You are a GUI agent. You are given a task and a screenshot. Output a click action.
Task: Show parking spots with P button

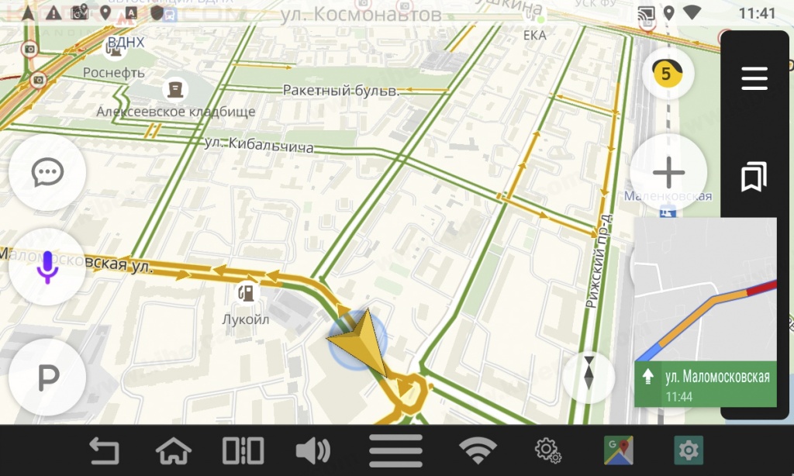click(x=47, y=378)
